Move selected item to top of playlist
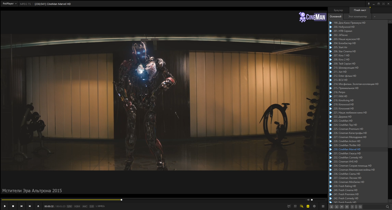This screenshot has width=392, height=210. [332, 207]
